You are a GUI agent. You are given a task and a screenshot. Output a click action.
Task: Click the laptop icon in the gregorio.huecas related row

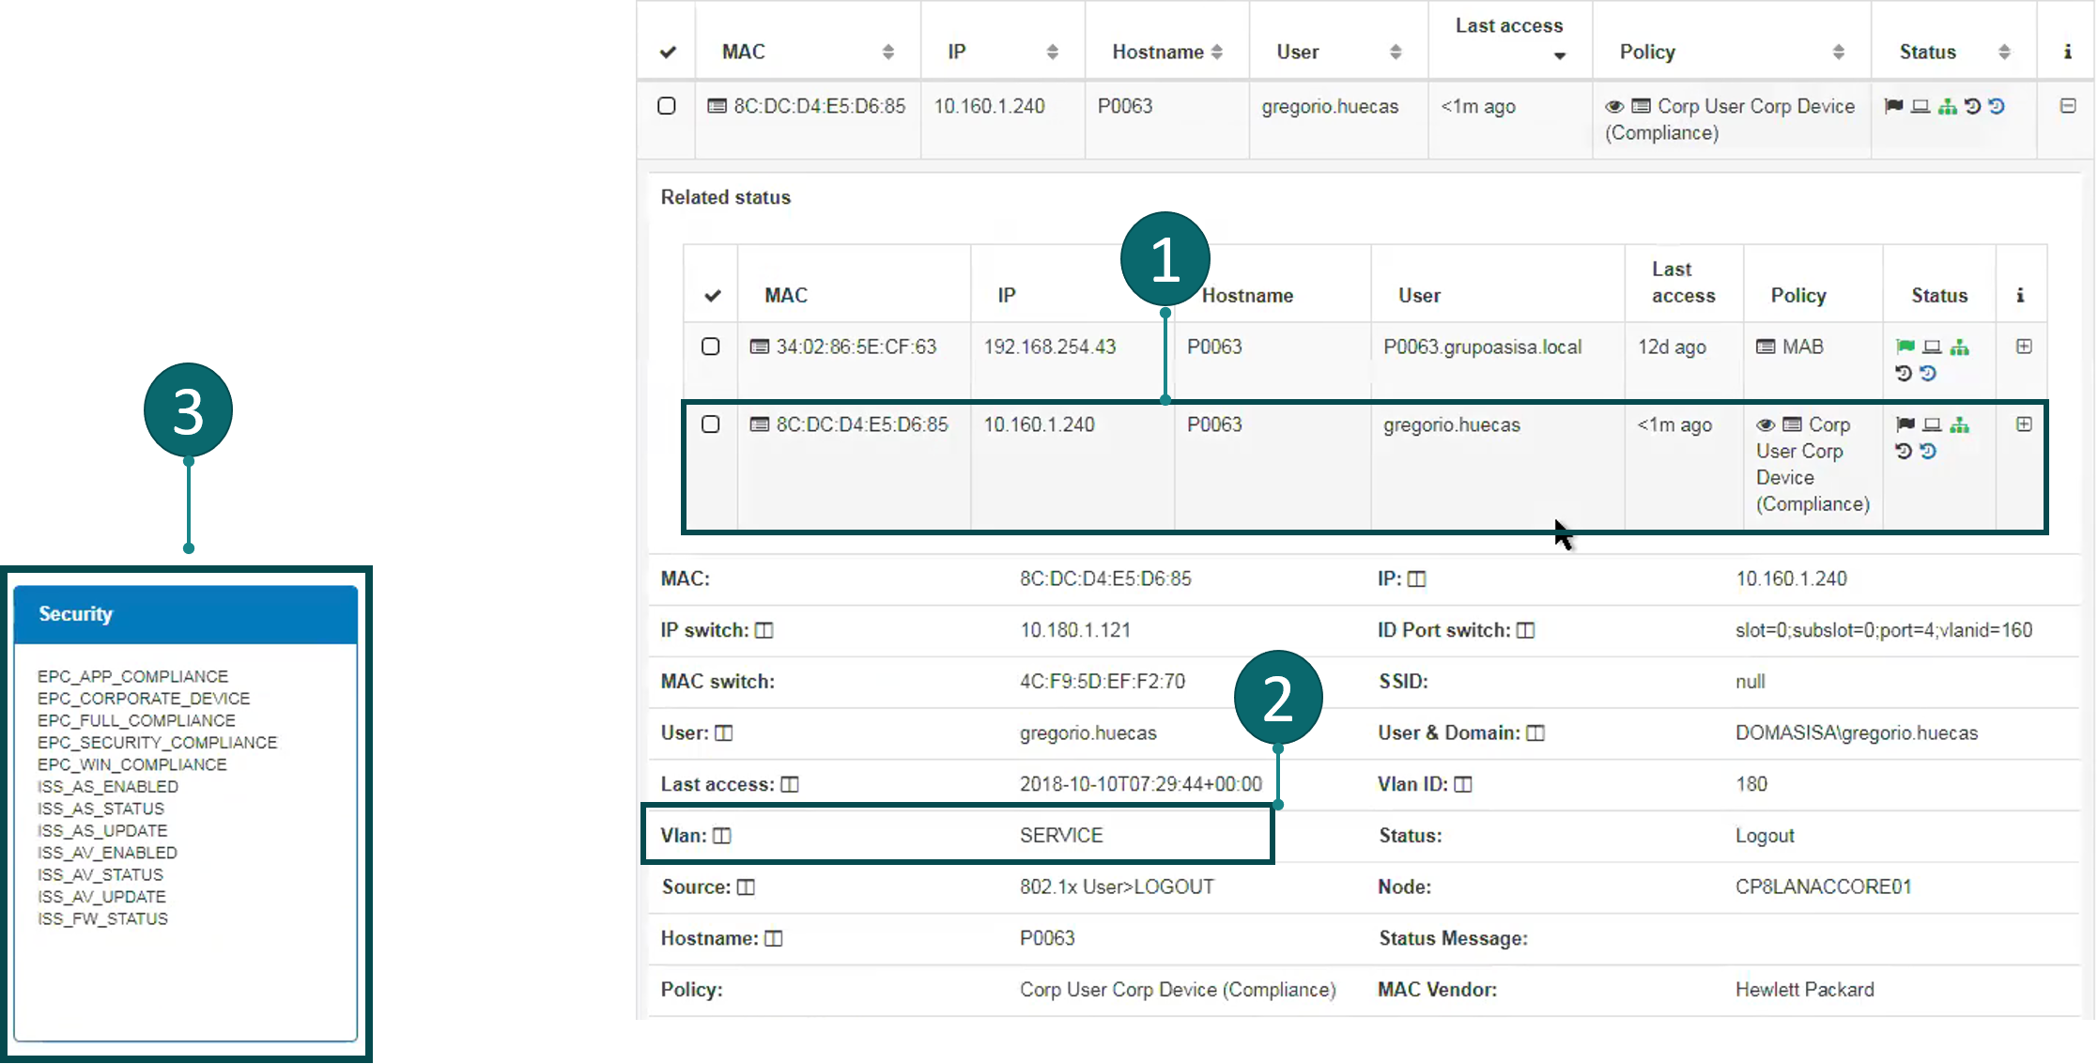(x=1932, y=425)
